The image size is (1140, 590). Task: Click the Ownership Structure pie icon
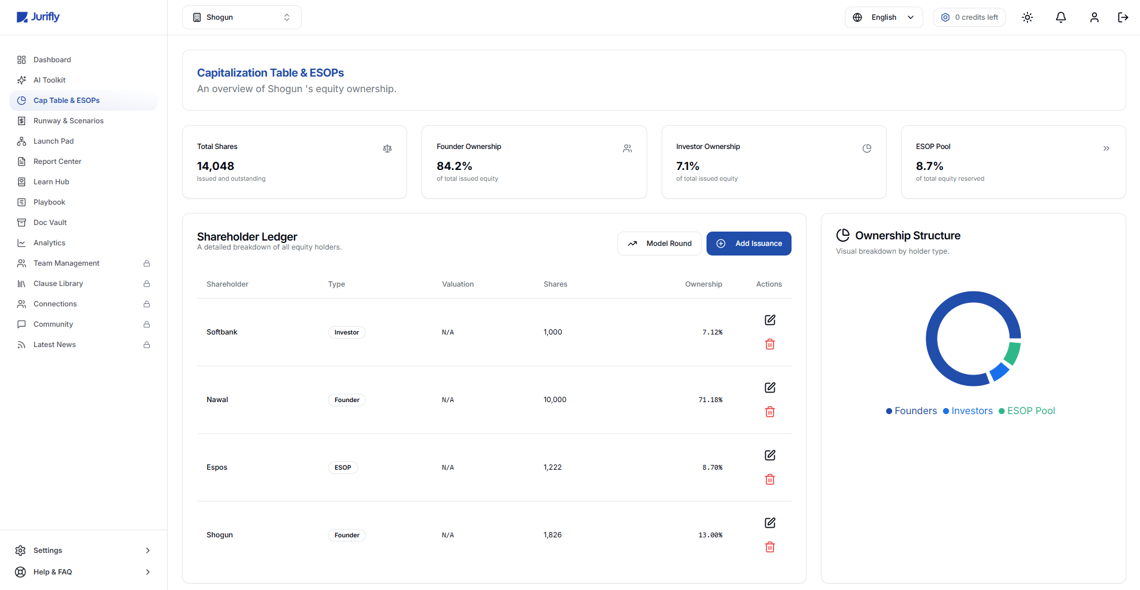[x=843, y=235]
